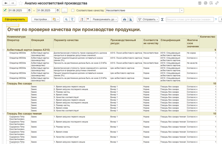Click total 10 for Глазурь без сахара темная
The height and width of the screenshot is (144, 222).
click(215, 114)
